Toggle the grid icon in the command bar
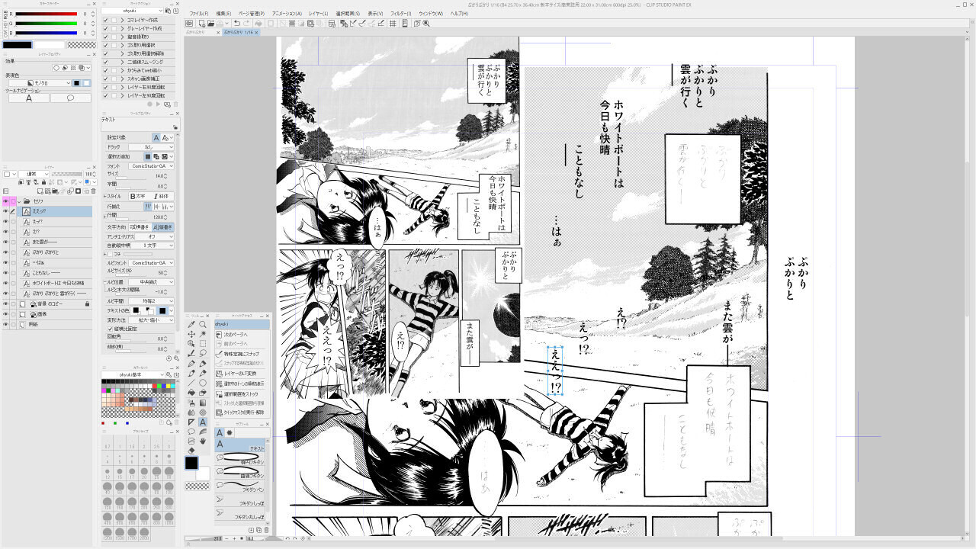This screenshot has height=549, width=976. coord(393,24)
